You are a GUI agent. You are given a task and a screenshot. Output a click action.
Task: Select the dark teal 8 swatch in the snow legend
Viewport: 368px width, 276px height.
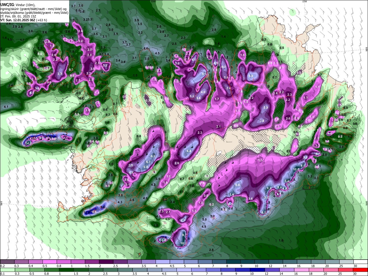[233, 262]
